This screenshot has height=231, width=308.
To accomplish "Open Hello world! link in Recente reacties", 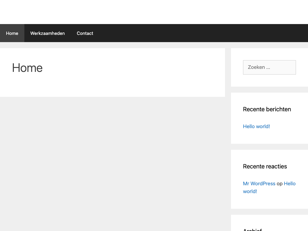I will (290, 183).
